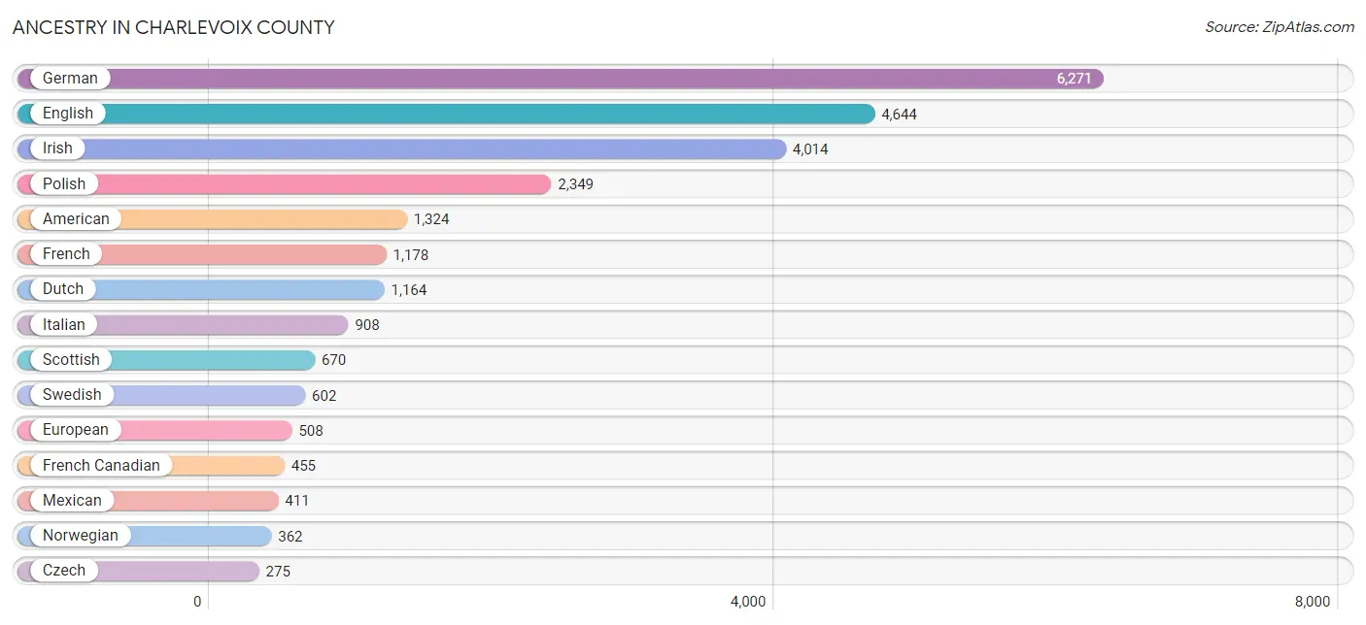Click the American ancestry label

pos(76,219)
